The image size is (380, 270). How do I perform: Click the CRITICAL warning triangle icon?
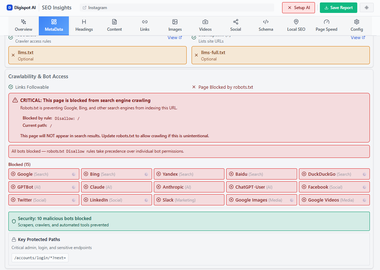point(15,100)
